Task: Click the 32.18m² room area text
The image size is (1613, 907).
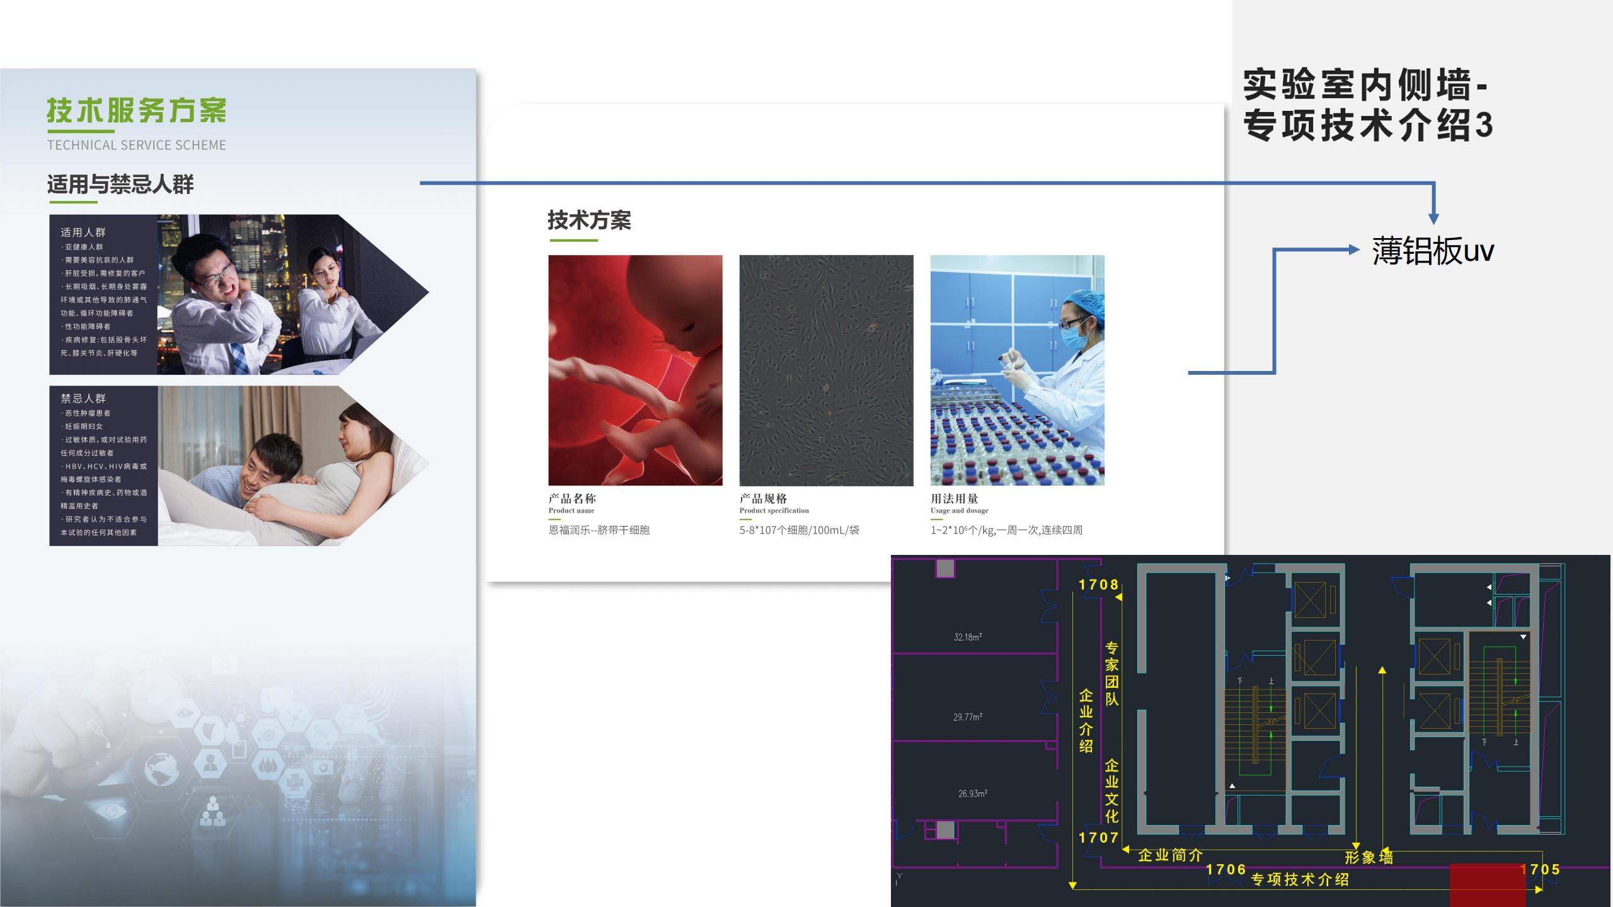Action: pyautogui.click(x=968, y=637)
